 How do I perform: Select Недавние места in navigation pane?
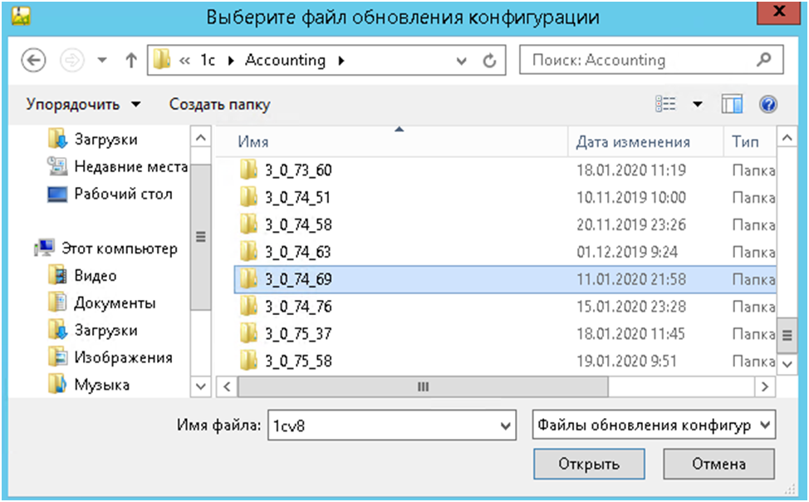pyautogui.click(x=118, y=166)
